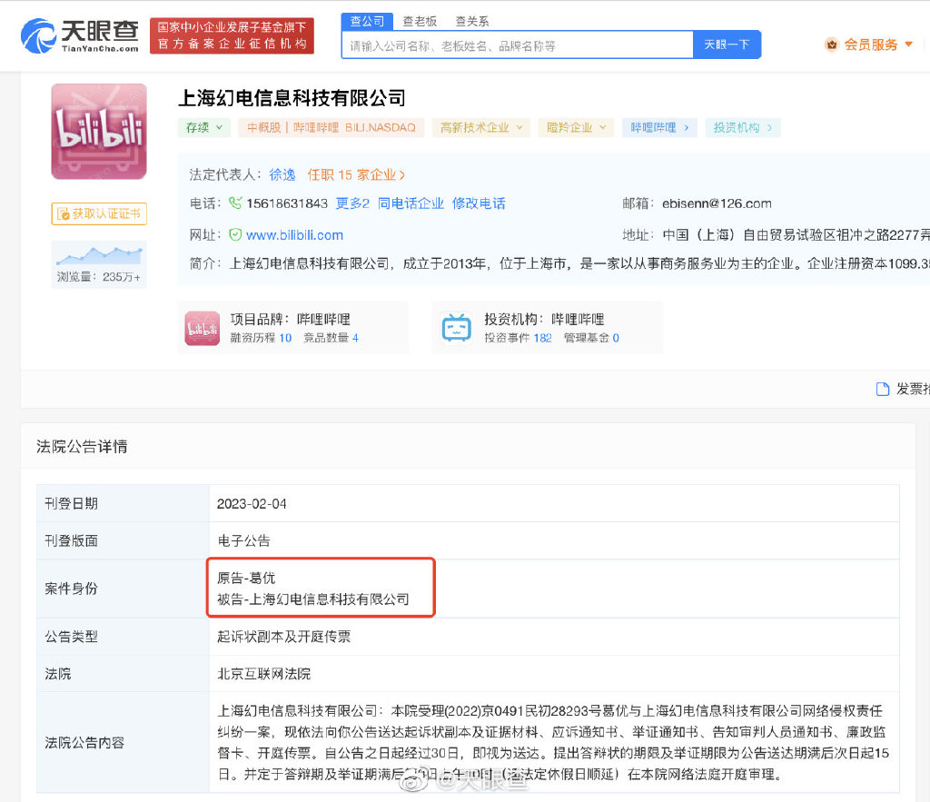This screenshot has height=802, width=930.
Task: Click the company title 上海幻电信息科技有限公司
Action: tap(292, 98)
